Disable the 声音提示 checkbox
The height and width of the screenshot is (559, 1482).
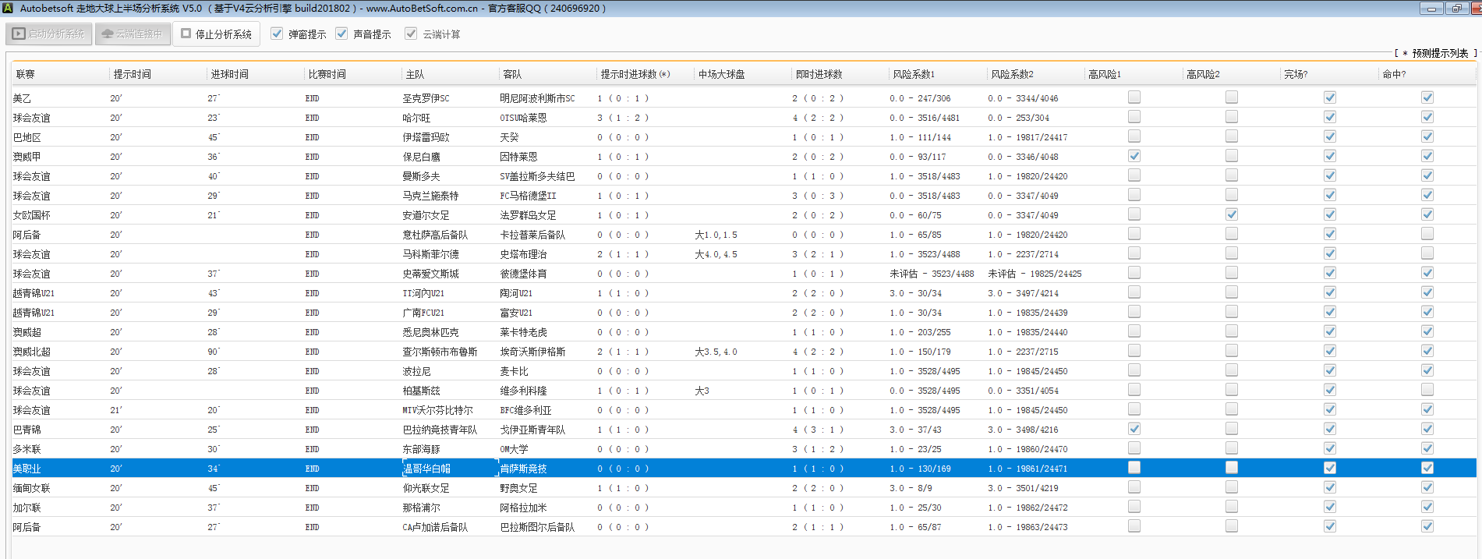(x=341, y=34)
